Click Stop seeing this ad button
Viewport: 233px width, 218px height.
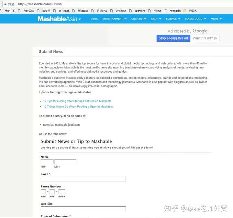coord(173,38)
